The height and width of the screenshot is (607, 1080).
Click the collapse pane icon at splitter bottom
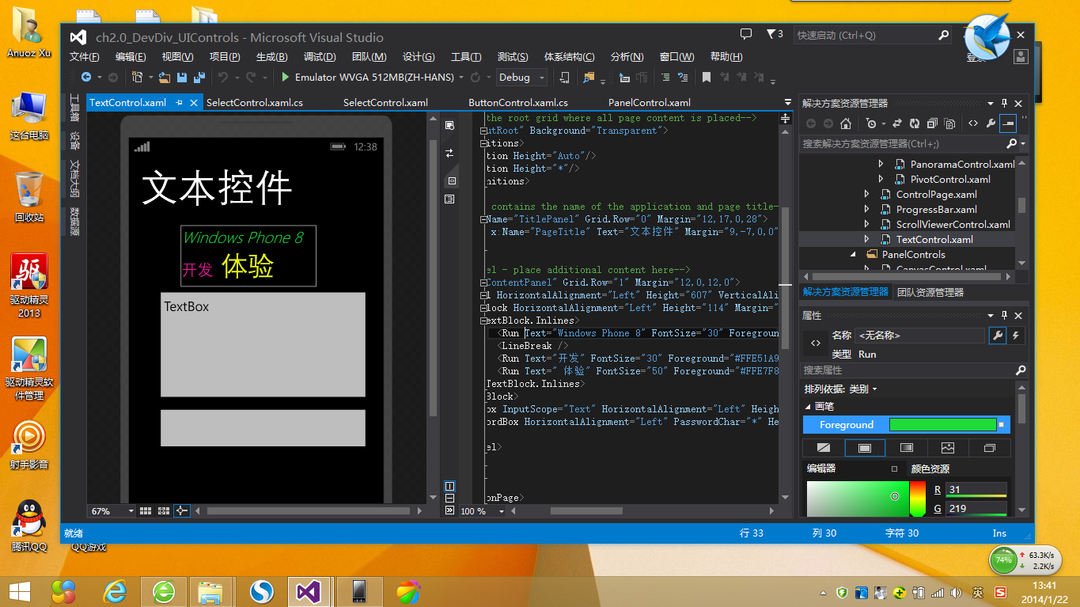click(x=449, y=510)
